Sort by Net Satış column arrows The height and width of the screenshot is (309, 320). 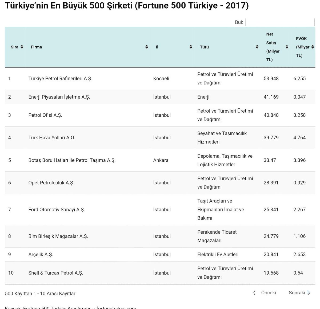tap(287, 47)
